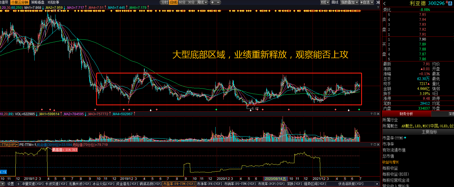Switch chart to 60分 period
The height and width of the screenshot is (187, 454).
click(182, 2)
